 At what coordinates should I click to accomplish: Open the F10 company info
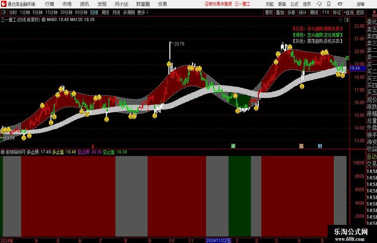(326, 12)
